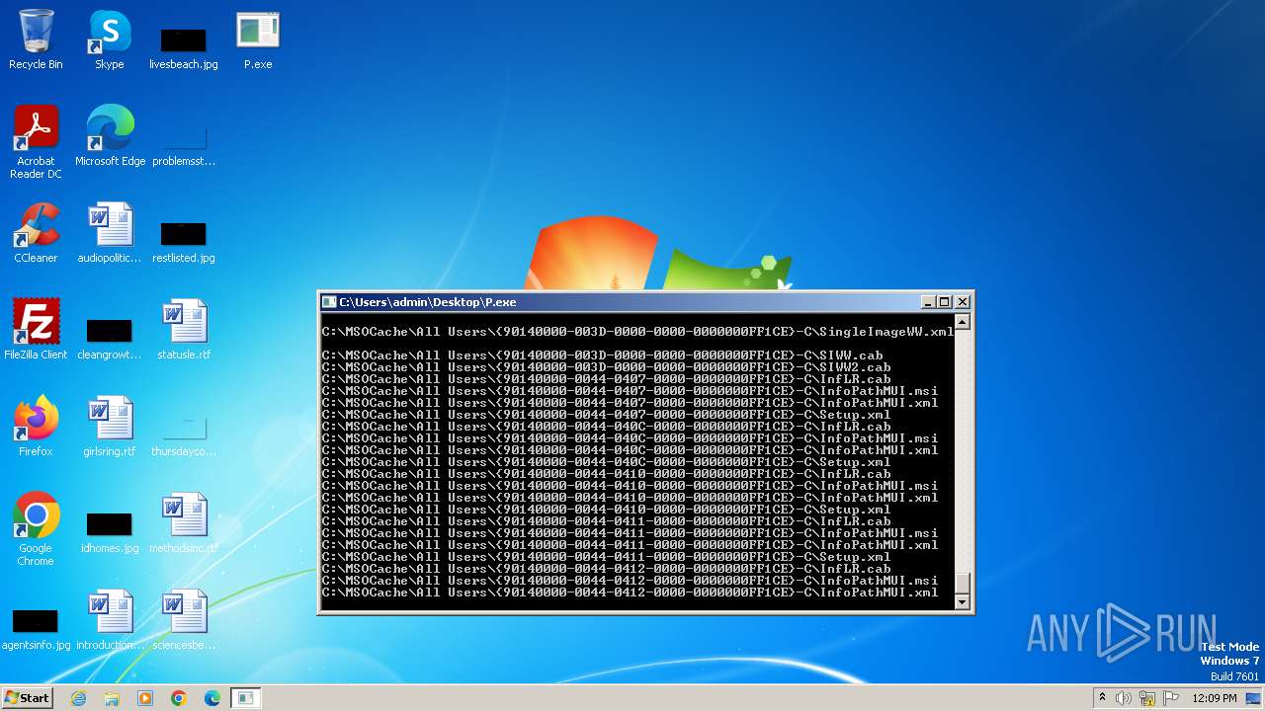Screen dimensions: 1265x711
Task: Click the console vertical scrollbar thumb
Action: (963, 582)
